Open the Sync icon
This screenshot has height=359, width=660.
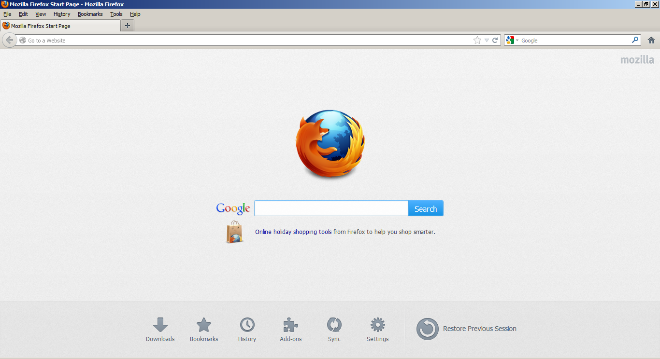[x=334, y=325]
